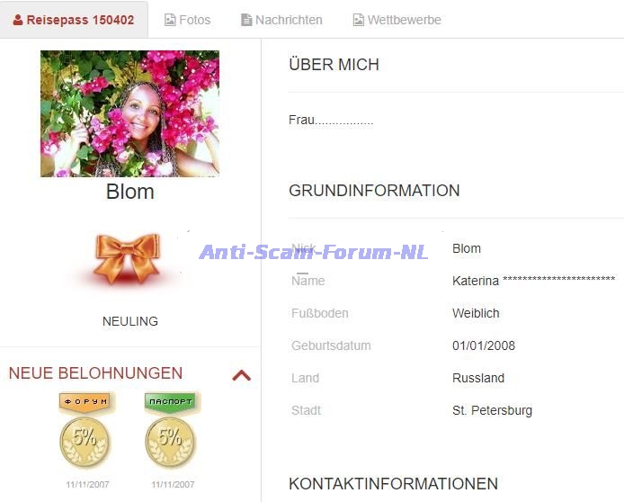
Task: Go to the Wettbewerbe tab
Action: coord(397,20)
